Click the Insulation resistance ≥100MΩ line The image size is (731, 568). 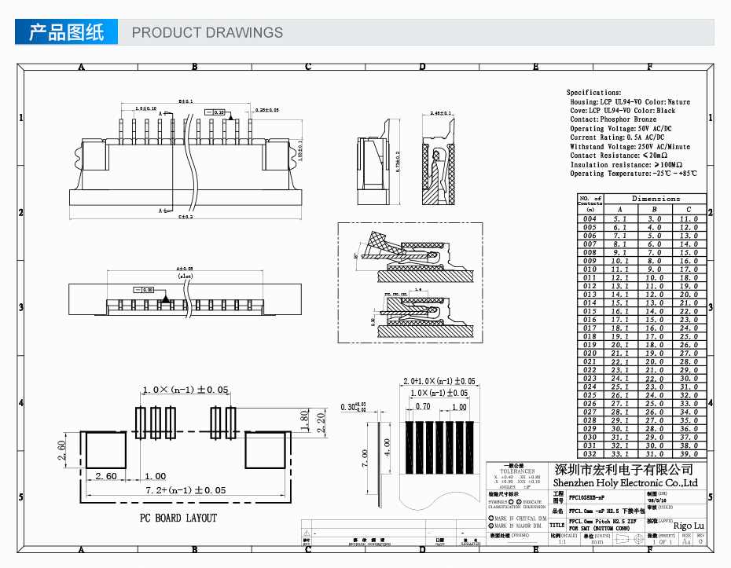[626, 164]
